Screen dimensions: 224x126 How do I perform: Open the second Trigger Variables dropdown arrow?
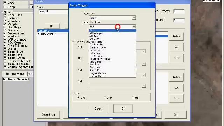(144, 64)
